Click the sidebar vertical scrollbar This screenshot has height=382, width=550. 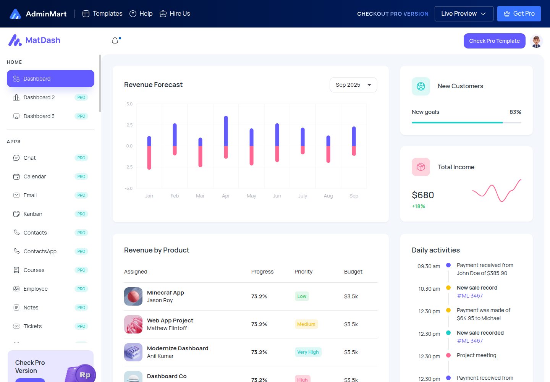click(100, 83)
